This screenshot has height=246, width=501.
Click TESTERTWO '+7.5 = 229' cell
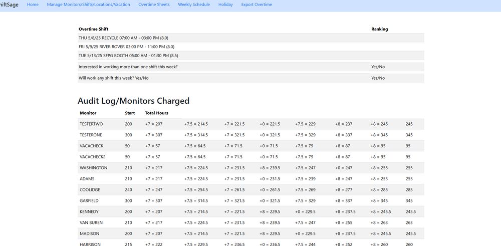(x=305, y=124)
